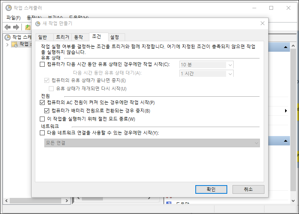Screen dimensions: 299x214
Task: Enable the network connection condition checkbox (Y)
Action: (x=42, y=133)
